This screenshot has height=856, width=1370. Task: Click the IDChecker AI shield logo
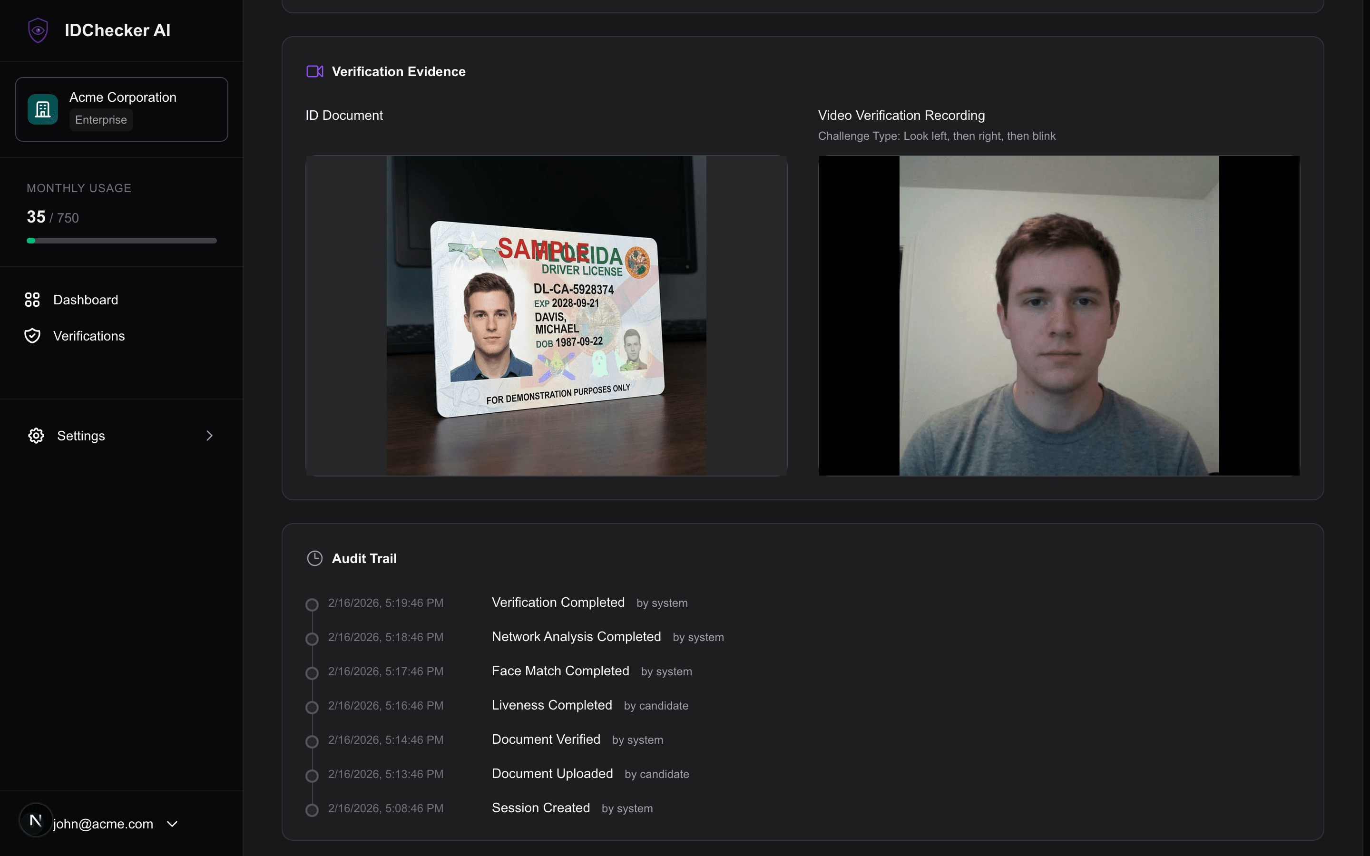tap(38, 30)
